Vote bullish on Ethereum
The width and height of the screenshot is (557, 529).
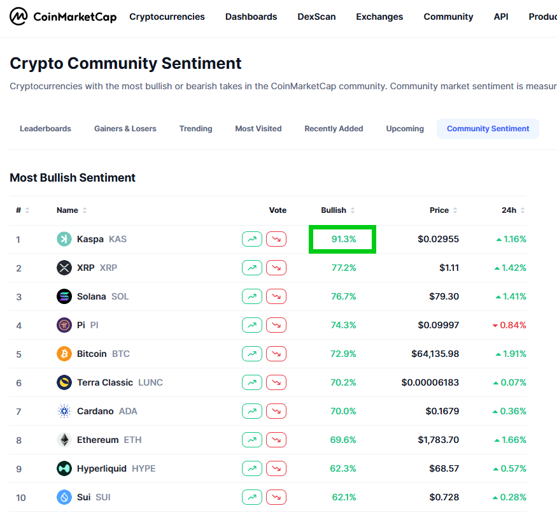coord(252,440)
